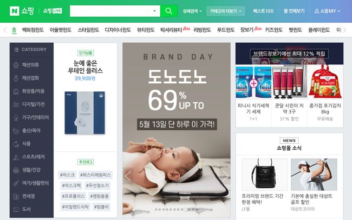
Task: Open the 식품 apple icon category
Action: [x=22, y=144]
